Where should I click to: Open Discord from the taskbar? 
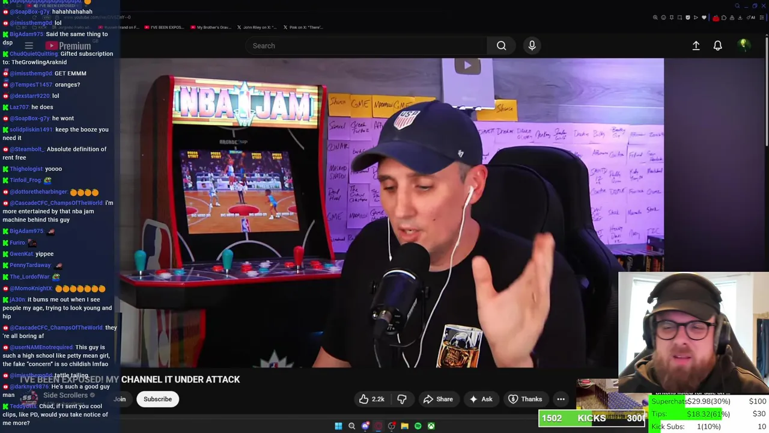click(365, 426)
